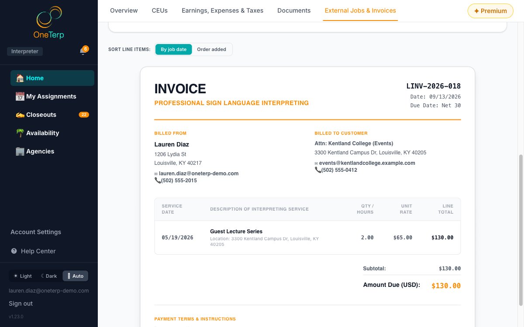This screenshot has height=327, width=524.
Task: Open the notifications bell with badge 6
Action: pos(83,51)
